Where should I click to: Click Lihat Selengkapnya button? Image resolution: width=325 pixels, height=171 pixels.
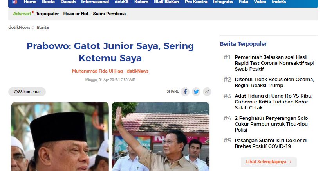click(x=269, y=162)
